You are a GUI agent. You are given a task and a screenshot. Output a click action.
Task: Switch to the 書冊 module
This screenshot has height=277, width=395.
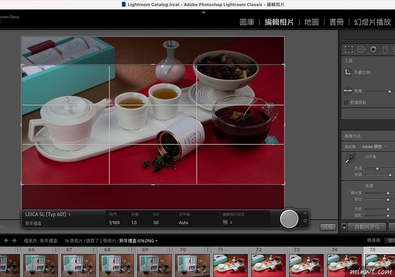click(x=336, y=22)
